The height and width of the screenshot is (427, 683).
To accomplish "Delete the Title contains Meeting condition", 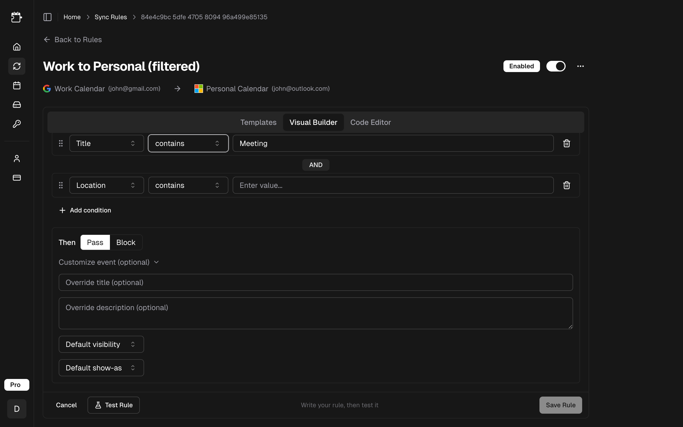I will pyautogui.click(x=567, y=143).
